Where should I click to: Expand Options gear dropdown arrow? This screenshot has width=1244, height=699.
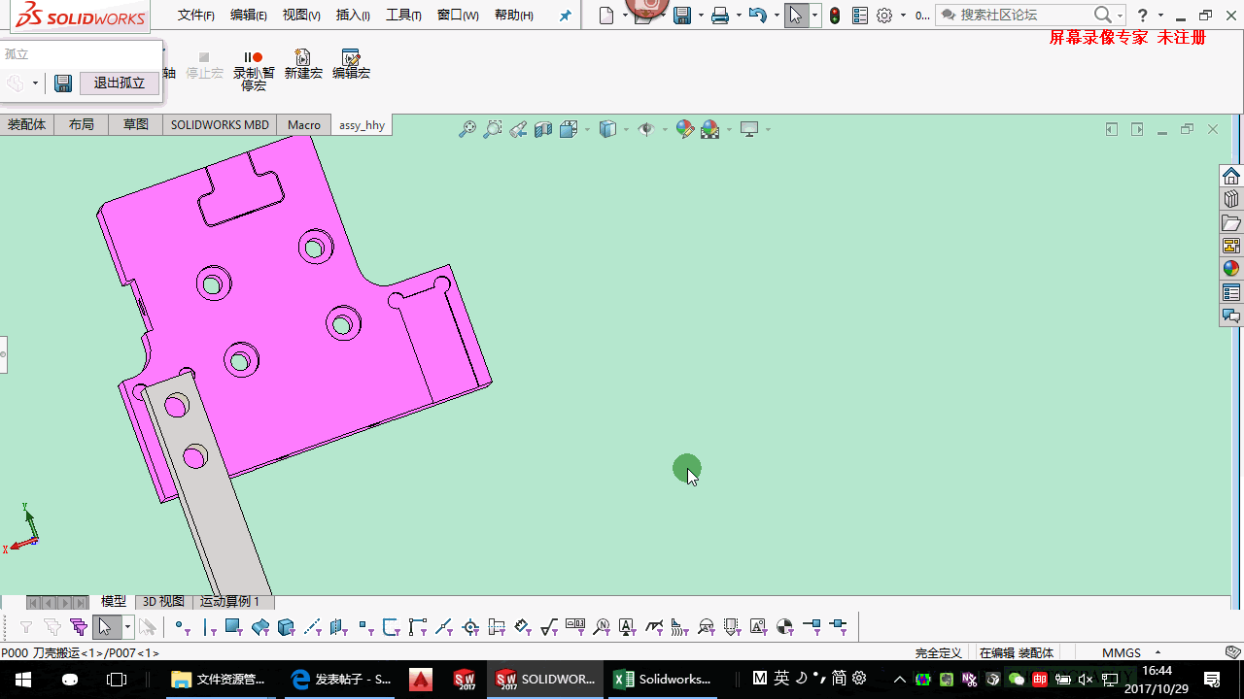(x=903, y=16)
